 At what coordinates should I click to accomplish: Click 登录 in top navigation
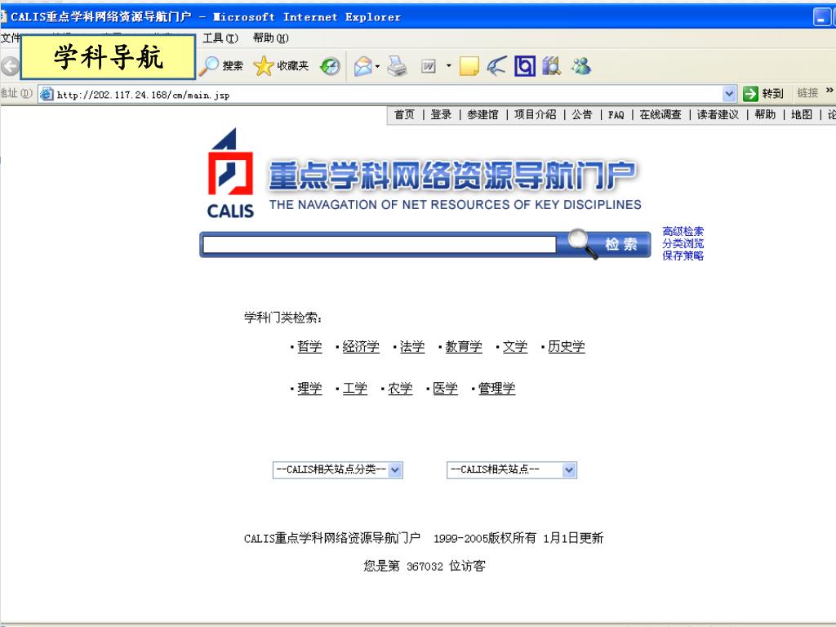point(441,114)
